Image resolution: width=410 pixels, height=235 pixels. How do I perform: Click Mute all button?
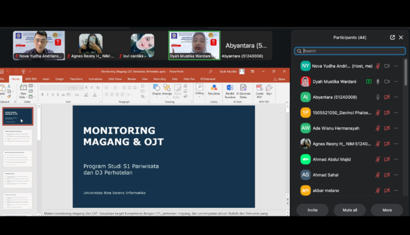pos(350,210)
